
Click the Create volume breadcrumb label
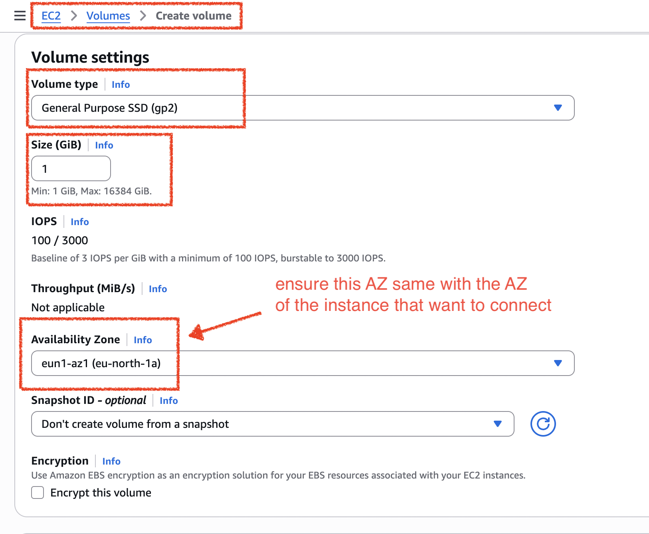coord(193,16)
